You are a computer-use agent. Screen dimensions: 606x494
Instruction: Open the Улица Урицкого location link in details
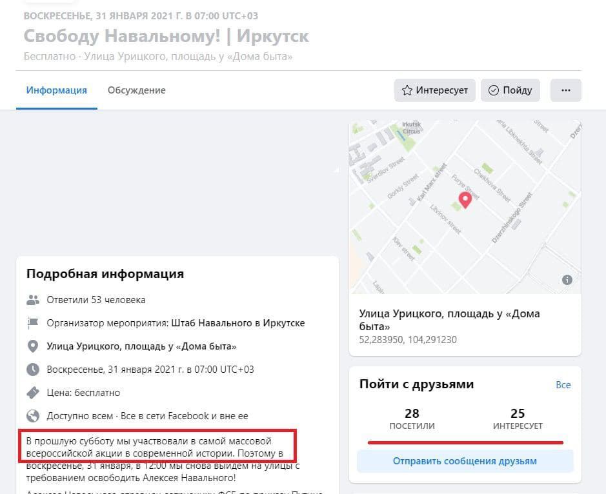141,346
